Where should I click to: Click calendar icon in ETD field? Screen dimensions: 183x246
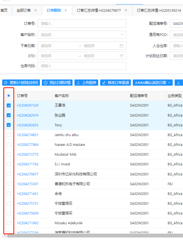coord(121,56)
